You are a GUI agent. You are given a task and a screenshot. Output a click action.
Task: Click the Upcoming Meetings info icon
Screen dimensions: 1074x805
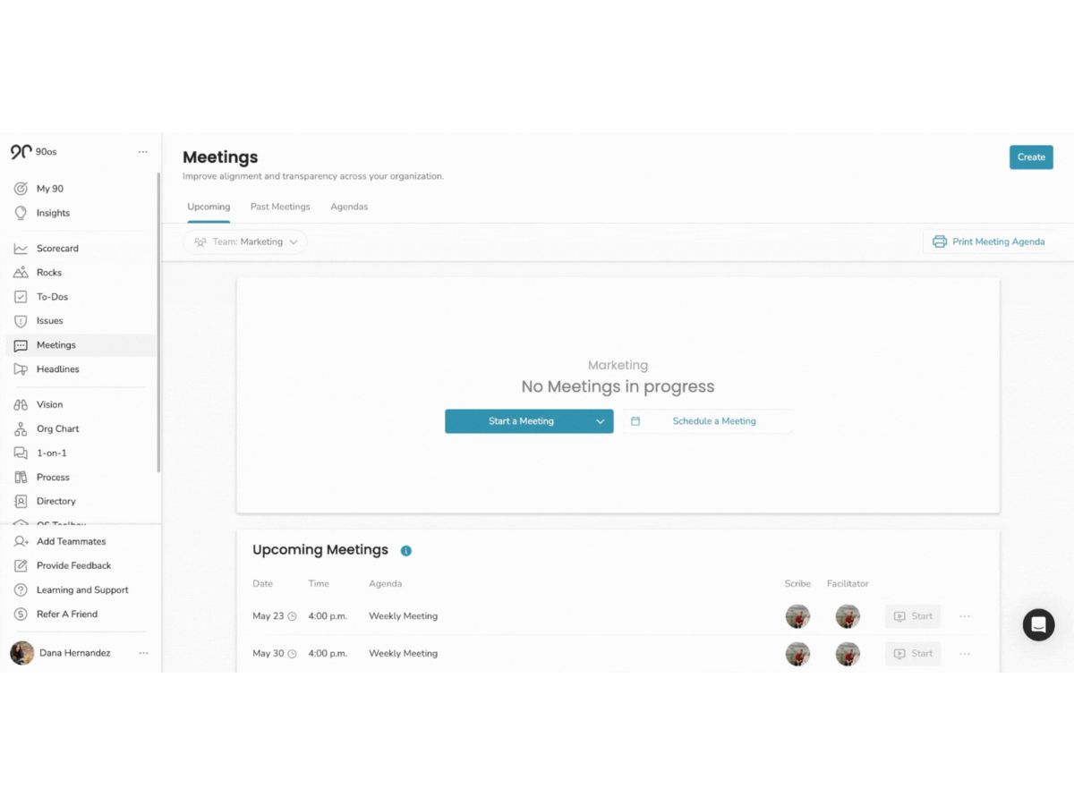tap(405, 551)
